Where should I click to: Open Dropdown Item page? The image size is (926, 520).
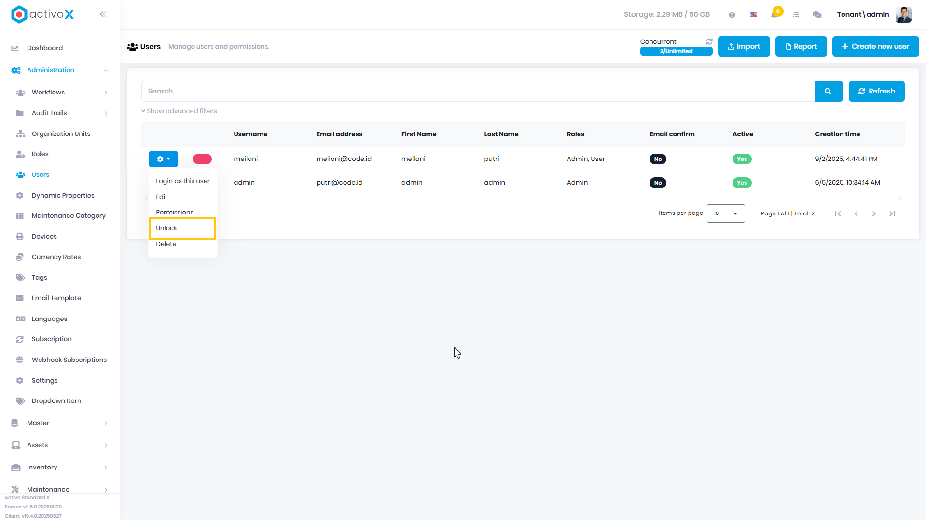click(56, 401)
